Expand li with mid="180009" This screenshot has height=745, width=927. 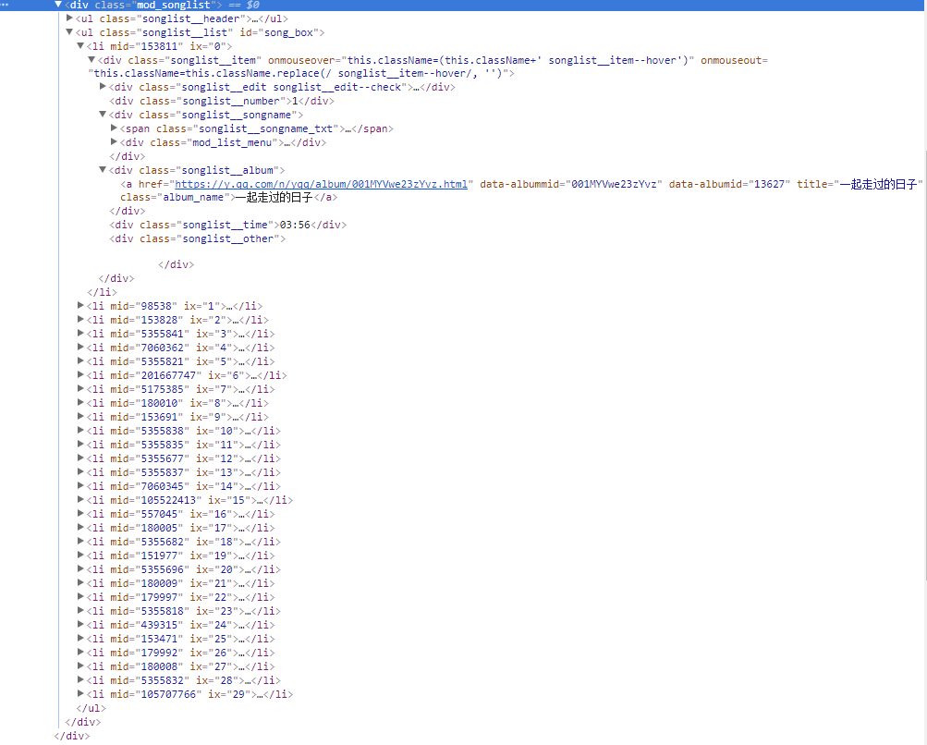coord(80,583)
